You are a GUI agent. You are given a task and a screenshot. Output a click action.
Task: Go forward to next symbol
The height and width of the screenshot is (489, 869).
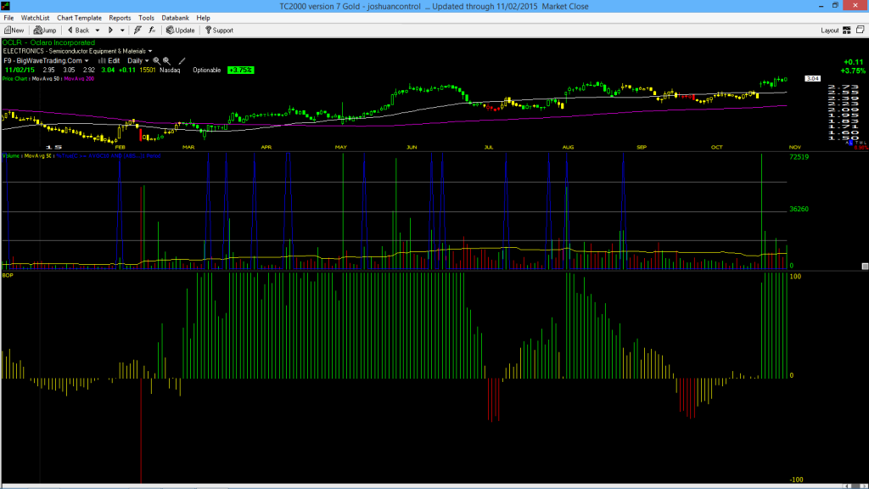tap(110, 31)
